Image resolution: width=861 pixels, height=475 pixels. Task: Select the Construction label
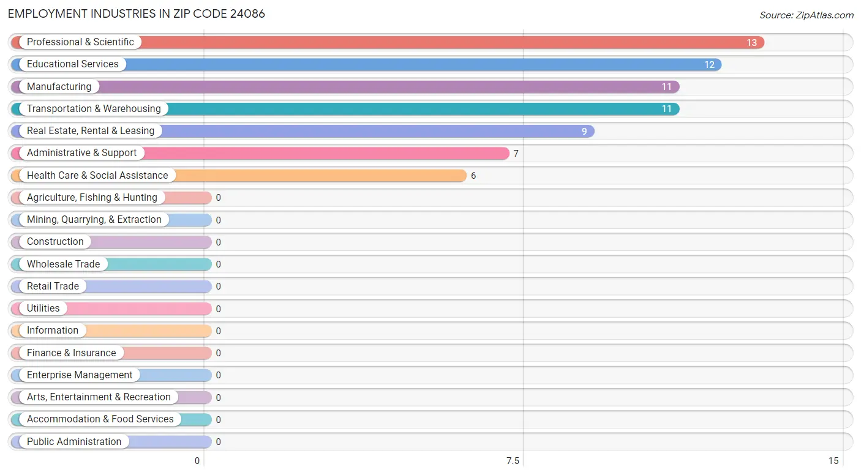point(55,242)
